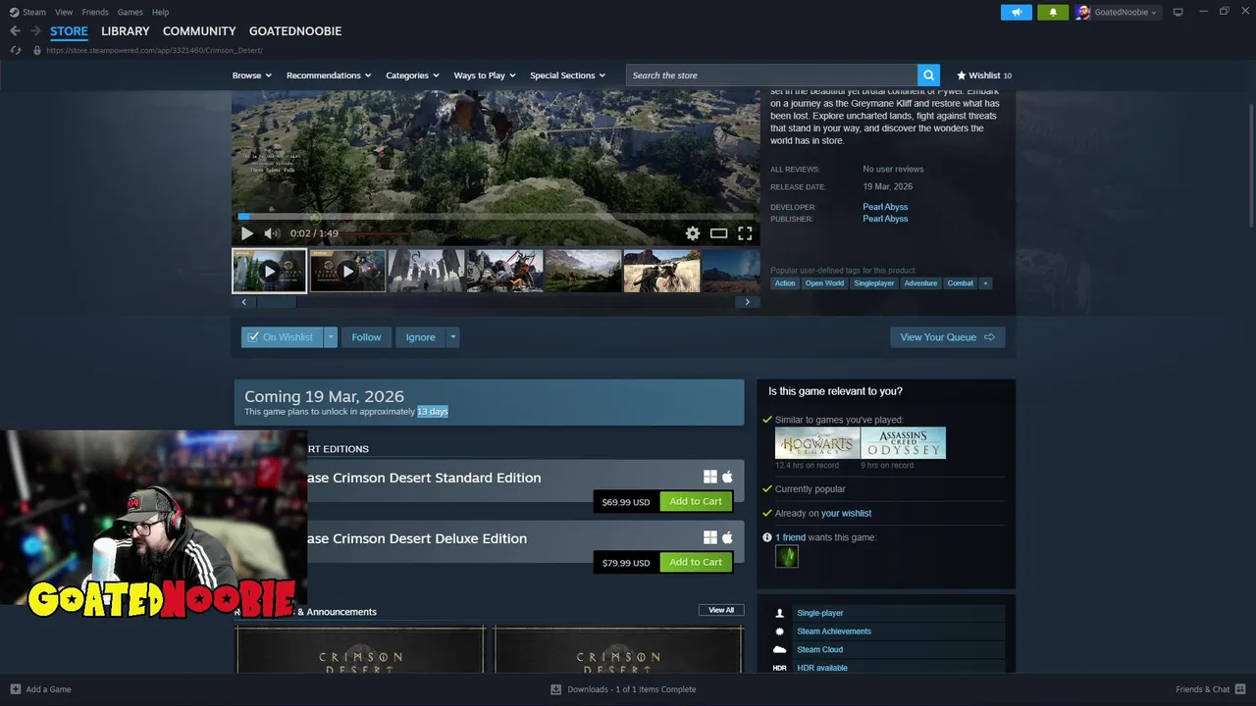Click the video progress seek bar
The height and width of the screenshot is (706, 1256).
496,217
